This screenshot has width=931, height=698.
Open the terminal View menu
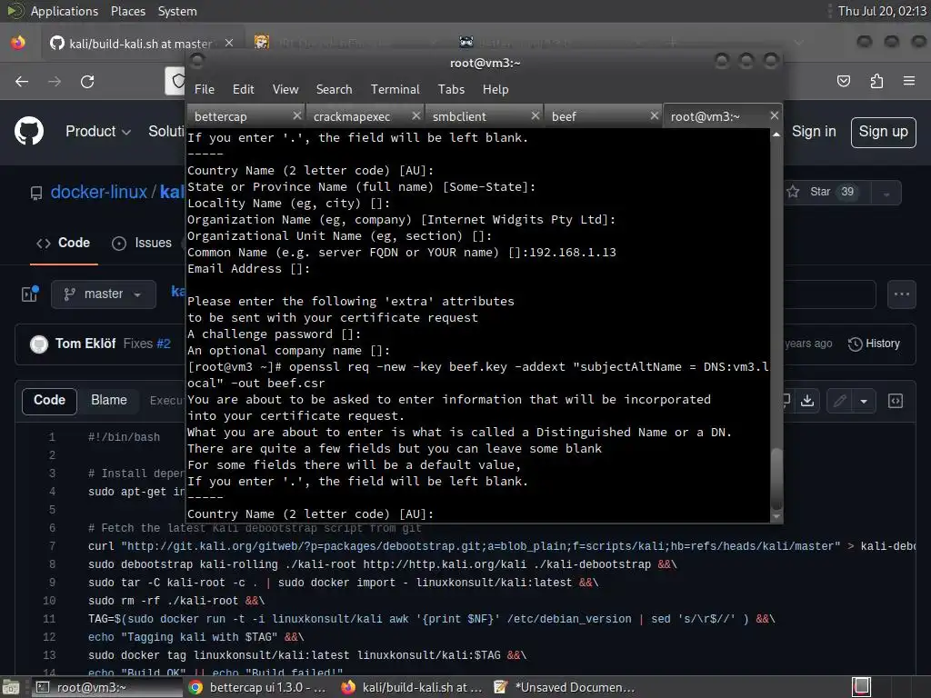pos(285,89)
